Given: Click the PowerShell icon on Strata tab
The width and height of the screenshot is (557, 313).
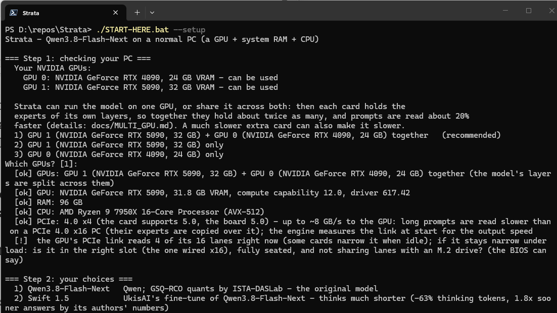Looking at the screenshot, I should (14, 13).
